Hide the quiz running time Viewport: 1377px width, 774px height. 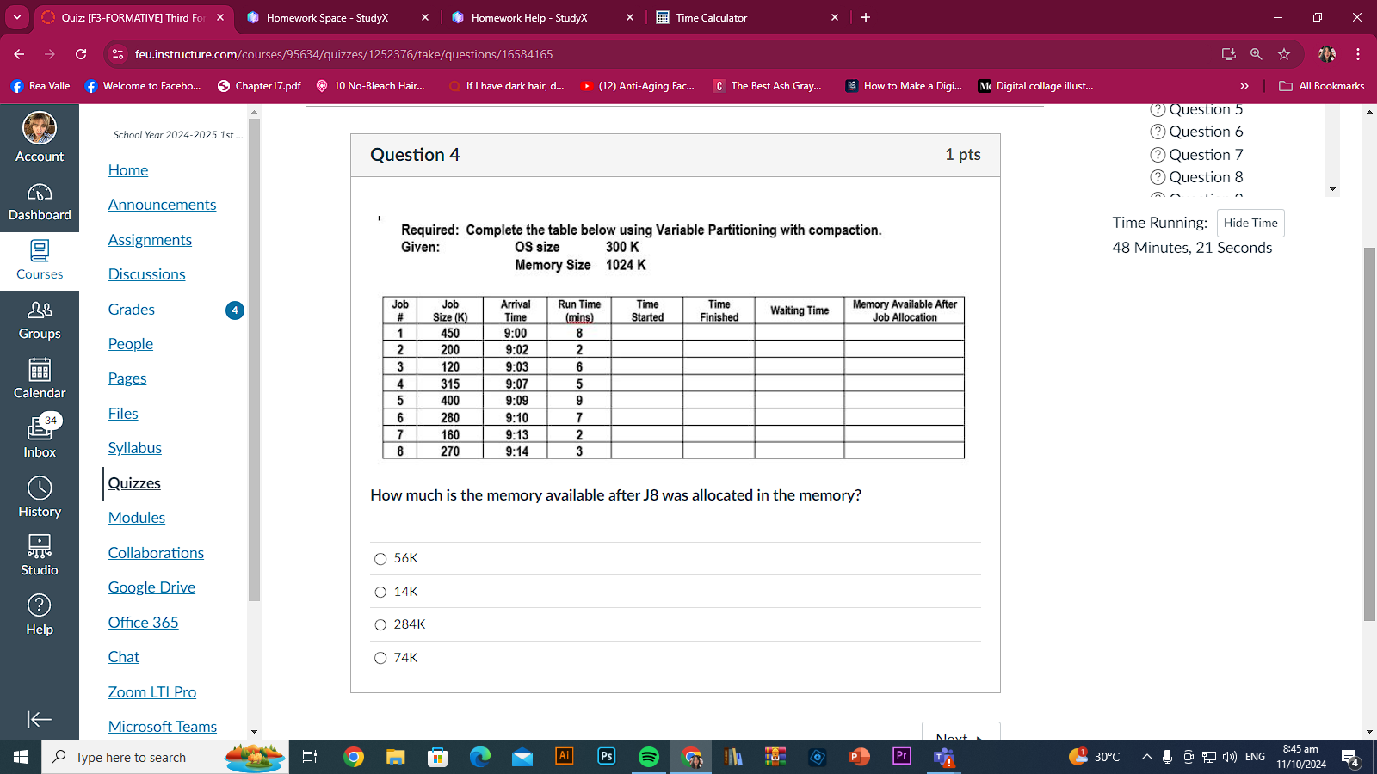pos(1250,223)
